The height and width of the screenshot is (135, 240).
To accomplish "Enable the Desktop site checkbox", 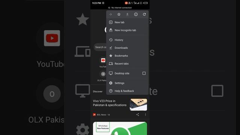I will pyautogui.click(x=144, y=73).
